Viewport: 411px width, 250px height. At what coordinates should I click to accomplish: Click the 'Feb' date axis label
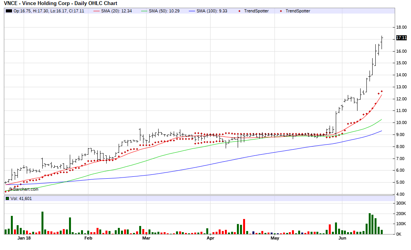pos(88,238)
